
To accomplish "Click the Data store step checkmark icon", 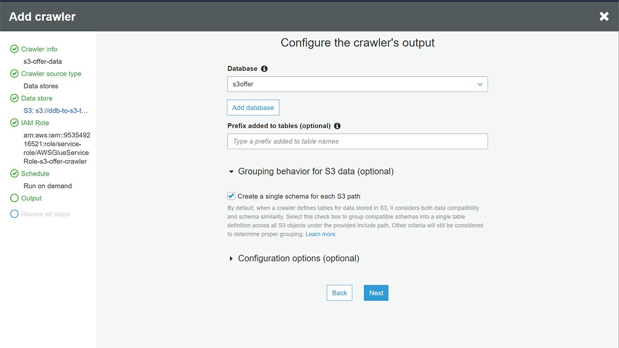I will 14,98.
